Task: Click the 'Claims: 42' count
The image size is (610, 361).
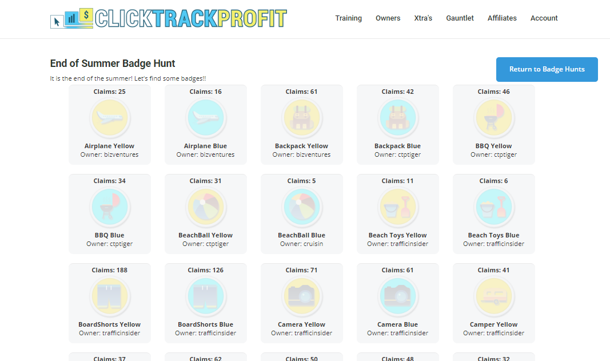Action: (397, 92)
